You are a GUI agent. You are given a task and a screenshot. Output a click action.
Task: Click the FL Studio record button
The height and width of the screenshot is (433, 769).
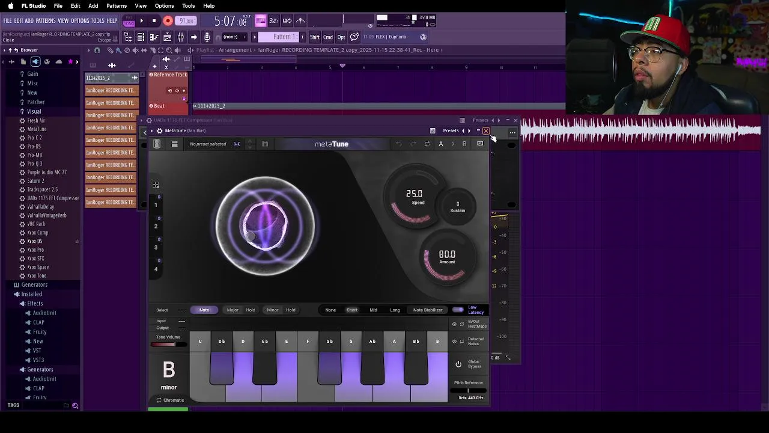coord(168,21)
